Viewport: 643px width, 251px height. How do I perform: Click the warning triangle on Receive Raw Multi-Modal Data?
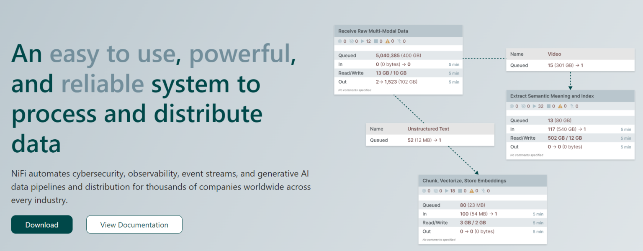click(387, 41)
